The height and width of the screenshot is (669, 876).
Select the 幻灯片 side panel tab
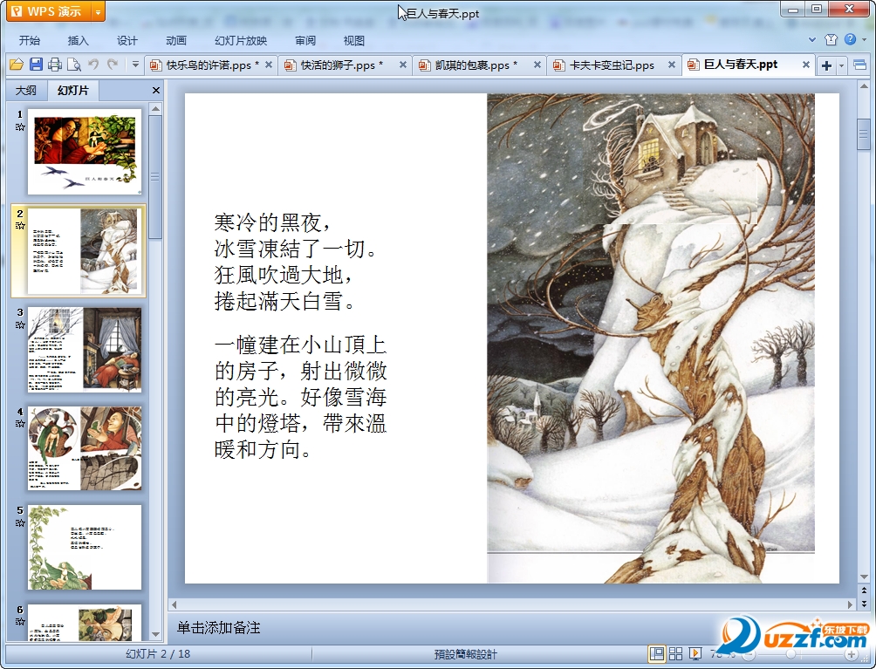point(72,90)
